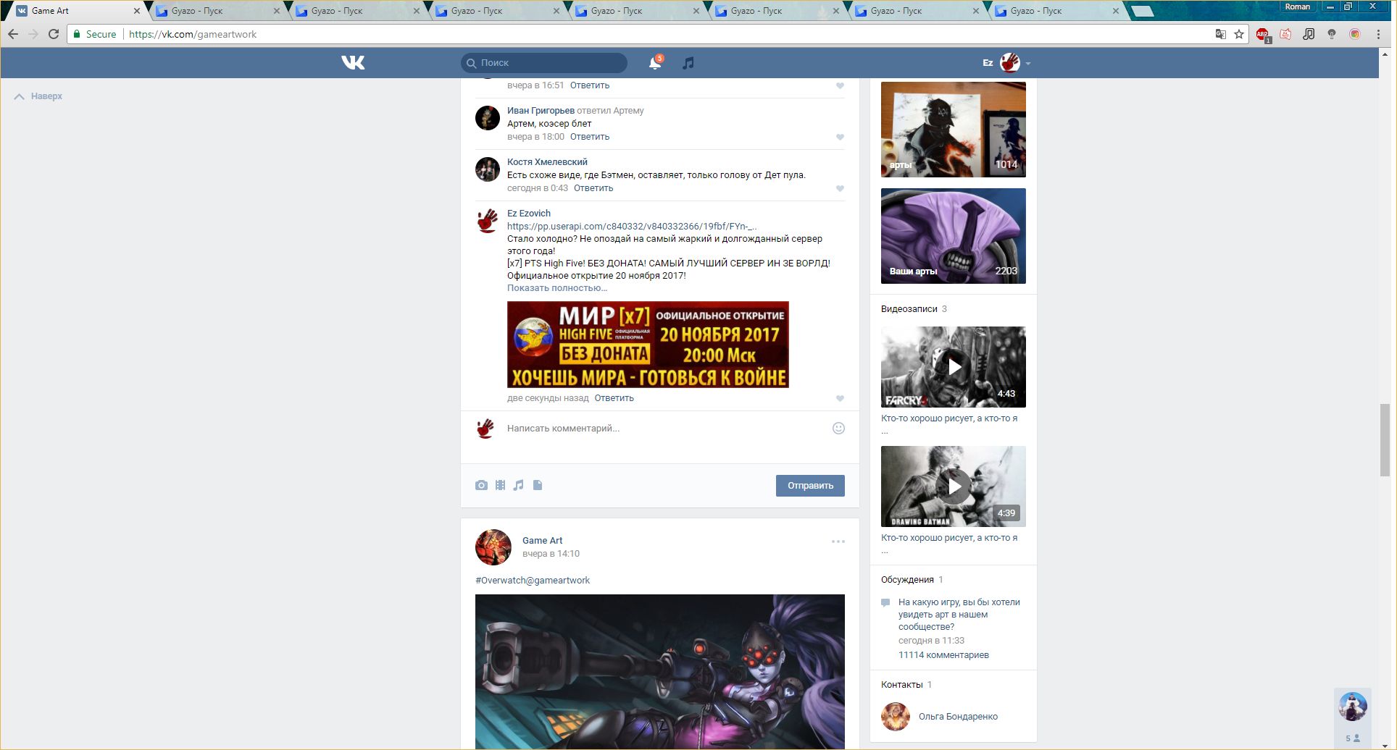Screen dimensions: 1397x750
Task: Open the grey lightbulb-shaped extension
Action: tap(1332, 34)
